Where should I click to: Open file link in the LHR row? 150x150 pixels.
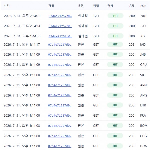(x=60, y=105)
